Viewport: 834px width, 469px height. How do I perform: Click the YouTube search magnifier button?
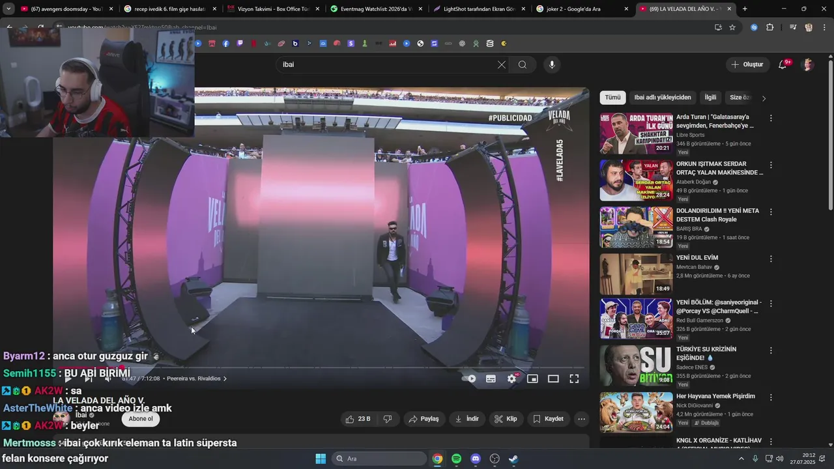523,64
